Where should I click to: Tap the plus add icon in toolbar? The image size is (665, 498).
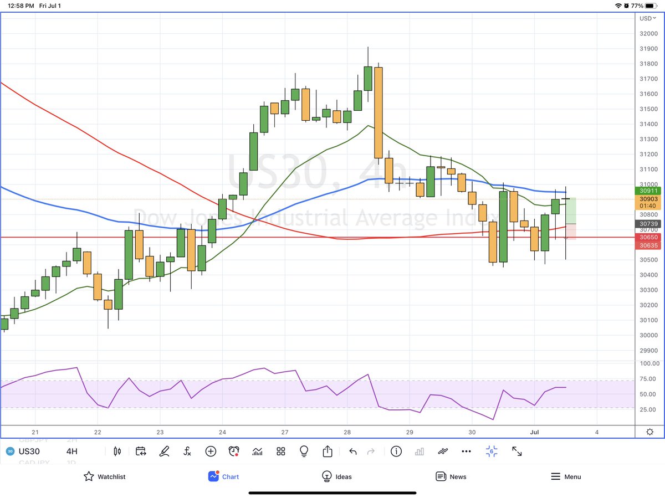click(x=211, y=451)
